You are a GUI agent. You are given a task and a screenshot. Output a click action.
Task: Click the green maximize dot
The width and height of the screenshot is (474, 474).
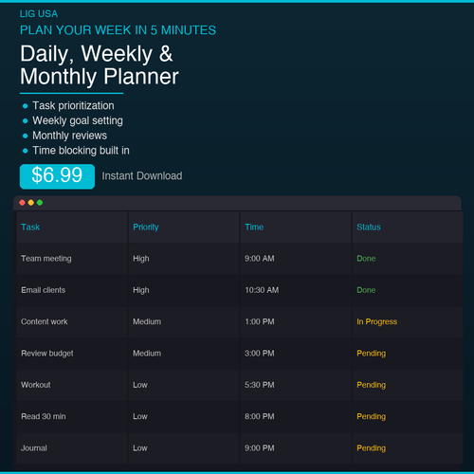click(40, 203)
